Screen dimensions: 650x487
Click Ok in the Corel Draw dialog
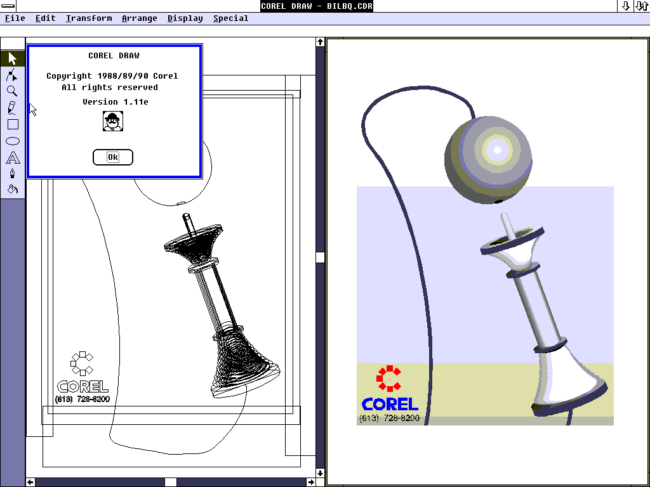[113, 157]
